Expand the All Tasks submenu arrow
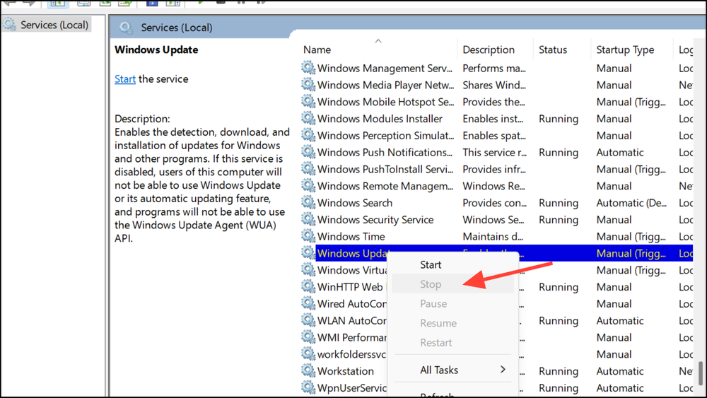This screenshot has width=707, height=398. coord(503,370)
